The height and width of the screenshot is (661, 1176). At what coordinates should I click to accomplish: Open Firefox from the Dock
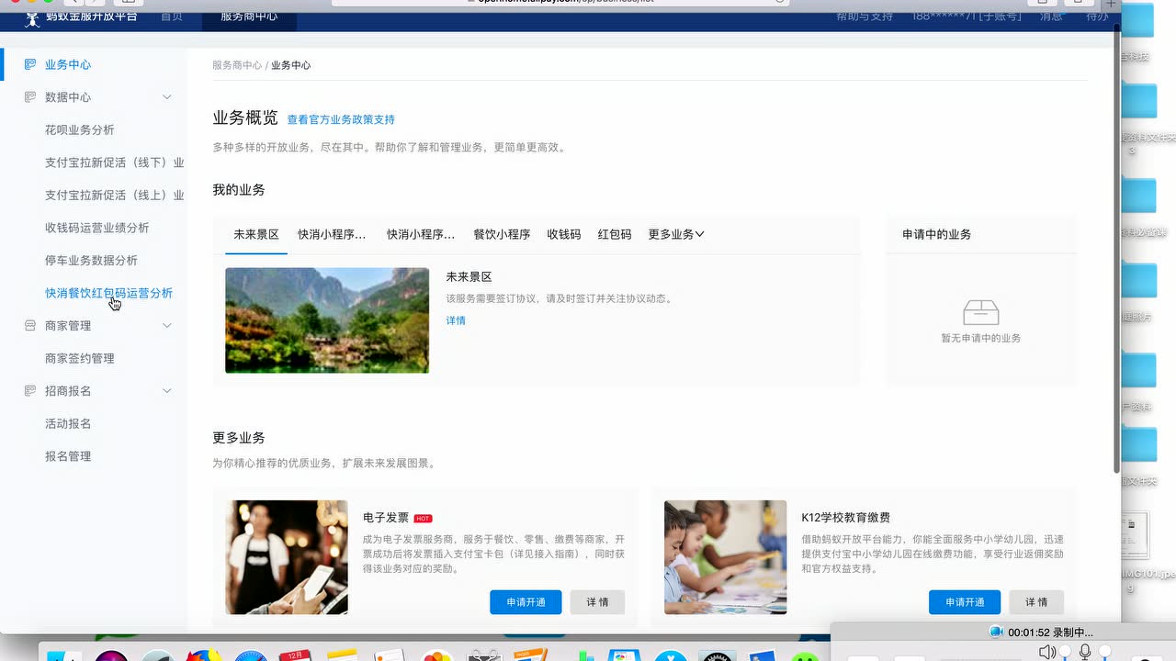204,655
